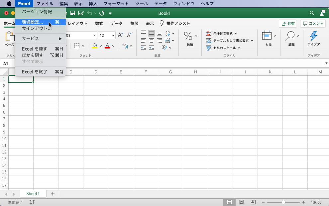The height and width of the screenshot is (206, 329).
Task: Choose サインアウト... in Excel menu
Action: [40, 28]
